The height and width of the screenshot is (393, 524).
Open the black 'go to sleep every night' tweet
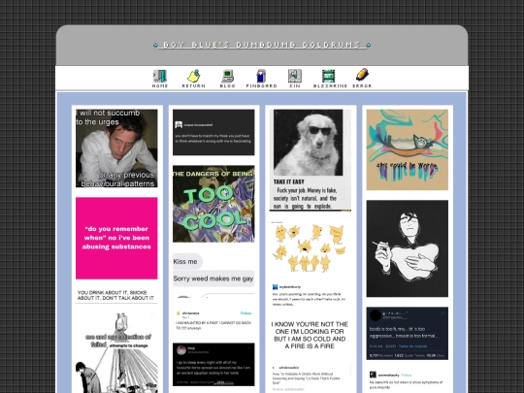click(213, 365)
